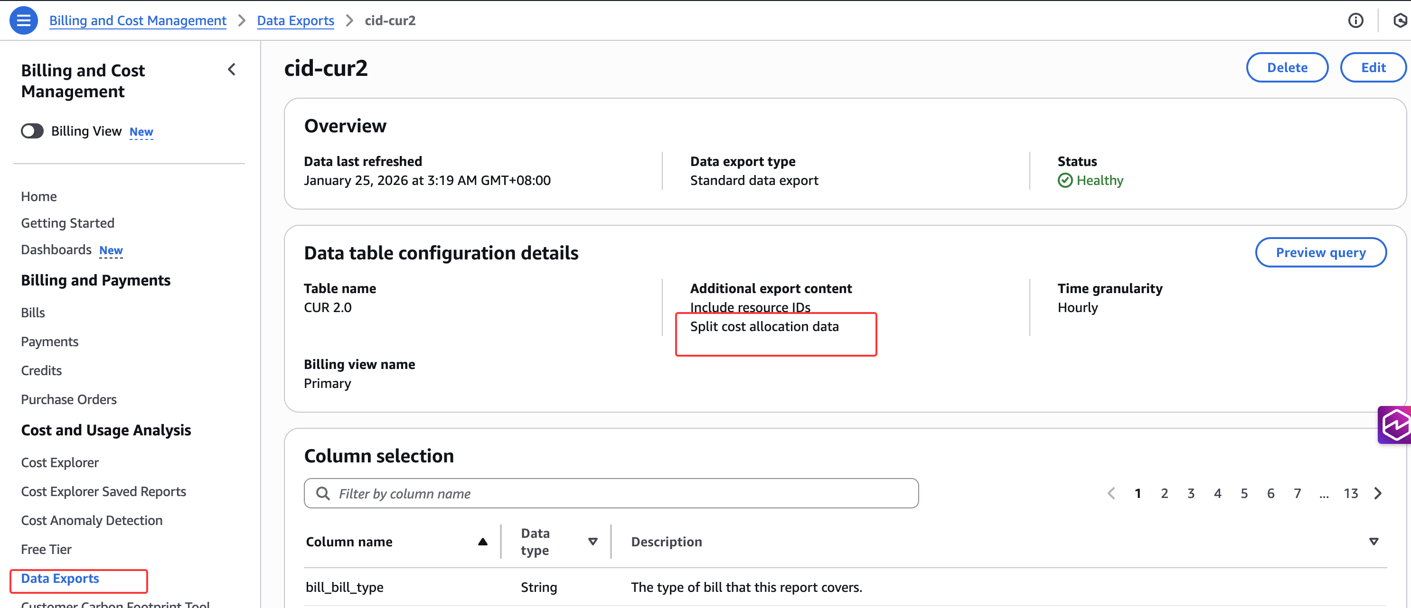The width and height of the screenshot is (1411, 608).
Task: Sort by Data type column arrow
Action: click(x=593, y=542)
